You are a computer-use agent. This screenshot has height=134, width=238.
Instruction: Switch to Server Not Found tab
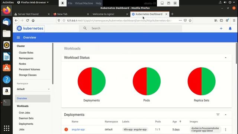point(32,14)
